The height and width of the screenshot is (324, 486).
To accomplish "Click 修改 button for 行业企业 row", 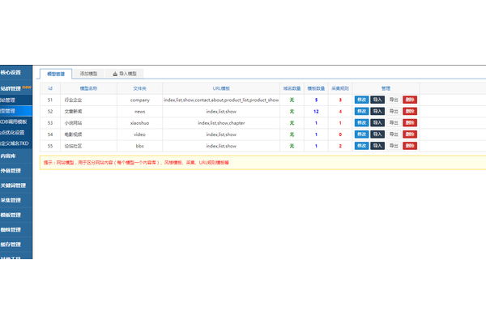I will coord(361,100).
